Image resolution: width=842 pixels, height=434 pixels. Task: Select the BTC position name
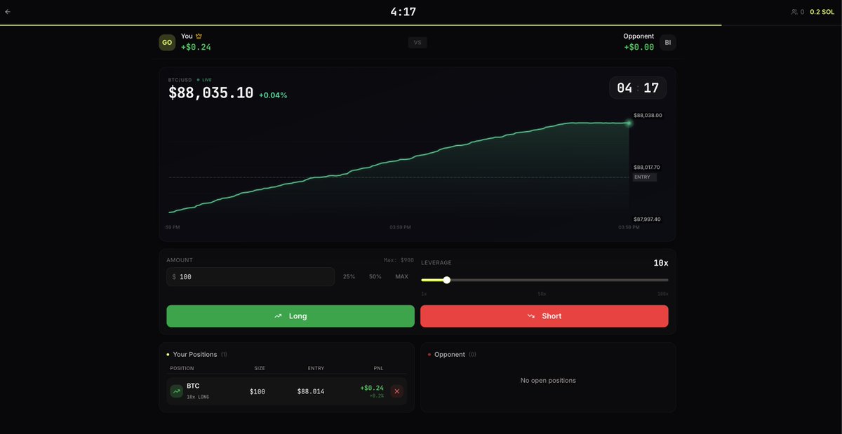[193, 386]
